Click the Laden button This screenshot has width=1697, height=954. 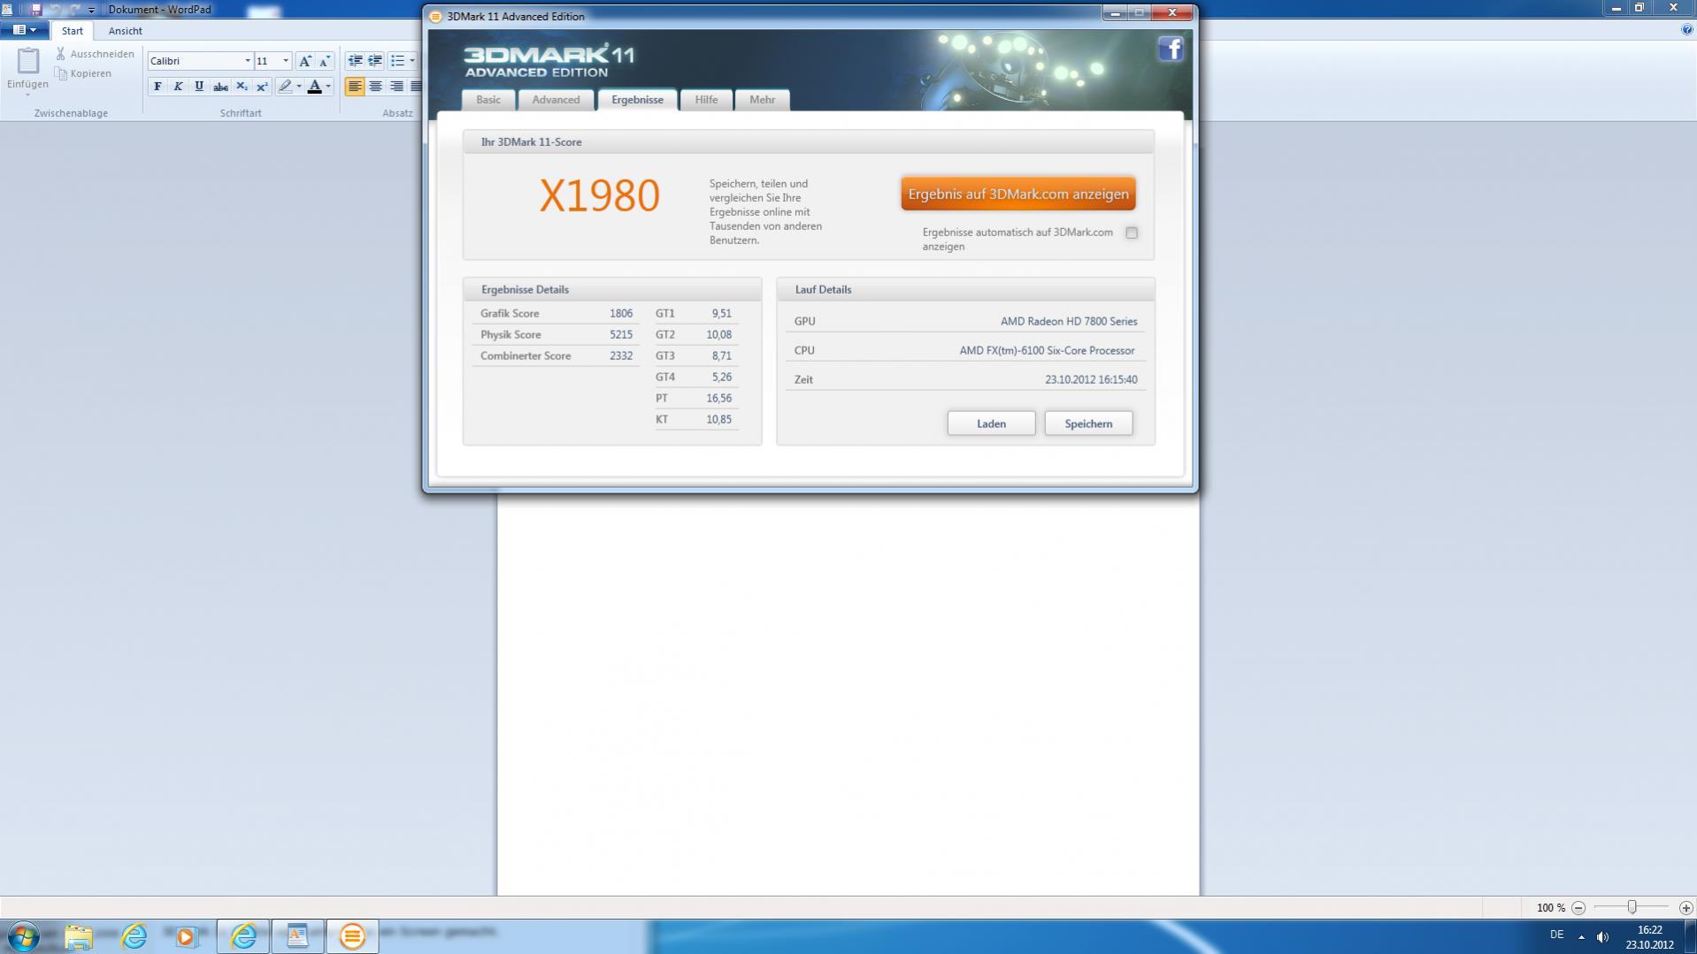(991, 424)
